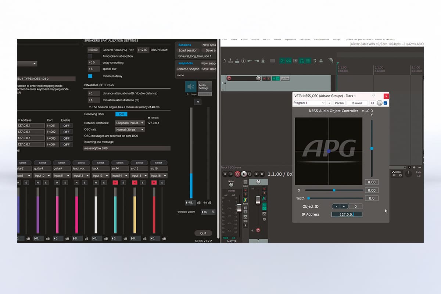Click the blue object dot in XY pad
441x294 pixels.
pyautogui.click(x=329, y=151)
